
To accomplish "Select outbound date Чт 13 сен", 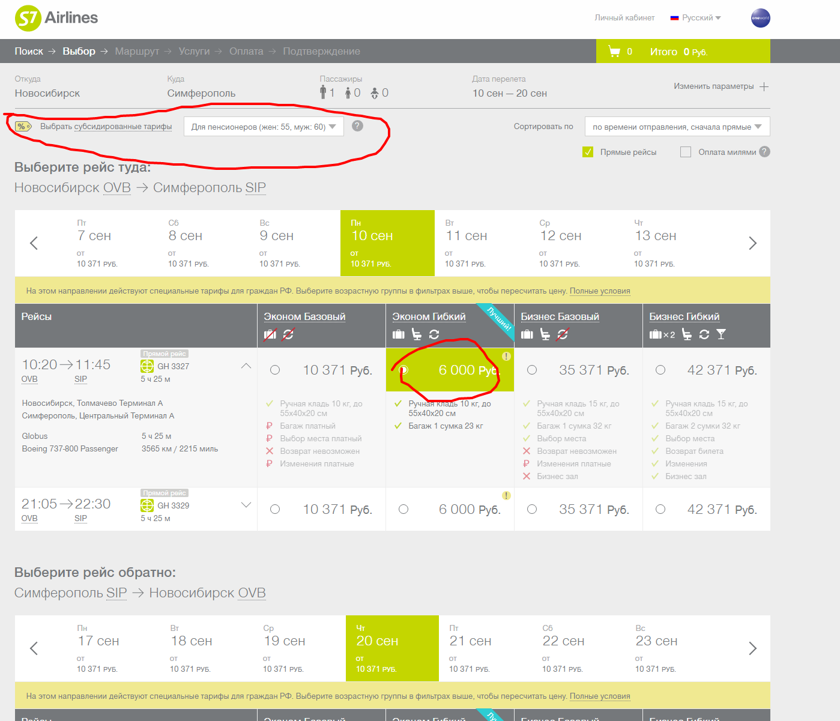I will [671, 243].
